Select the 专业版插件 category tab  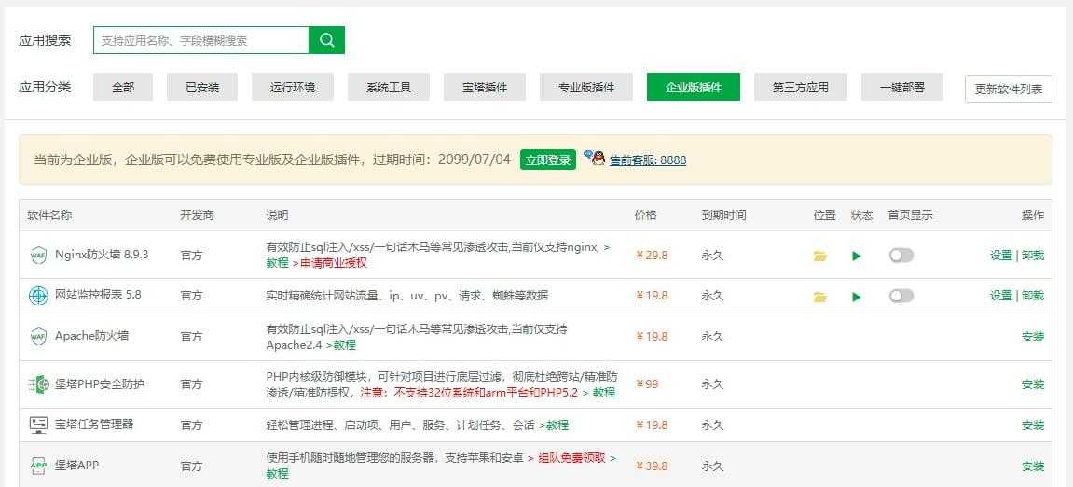585,87
